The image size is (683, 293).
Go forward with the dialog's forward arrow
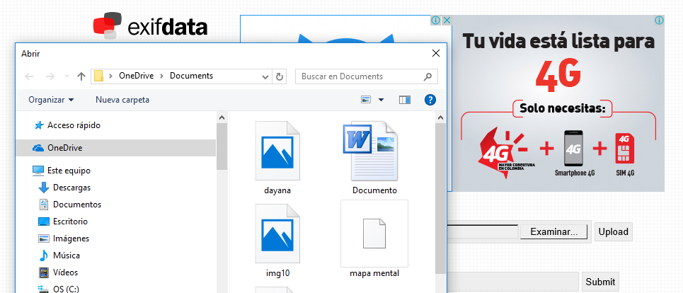point(50,76)
